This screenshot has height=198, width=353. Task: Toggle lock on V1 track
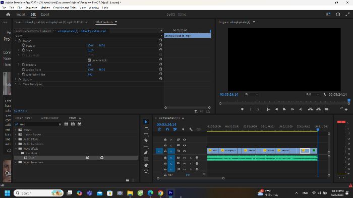coord(165,151)
